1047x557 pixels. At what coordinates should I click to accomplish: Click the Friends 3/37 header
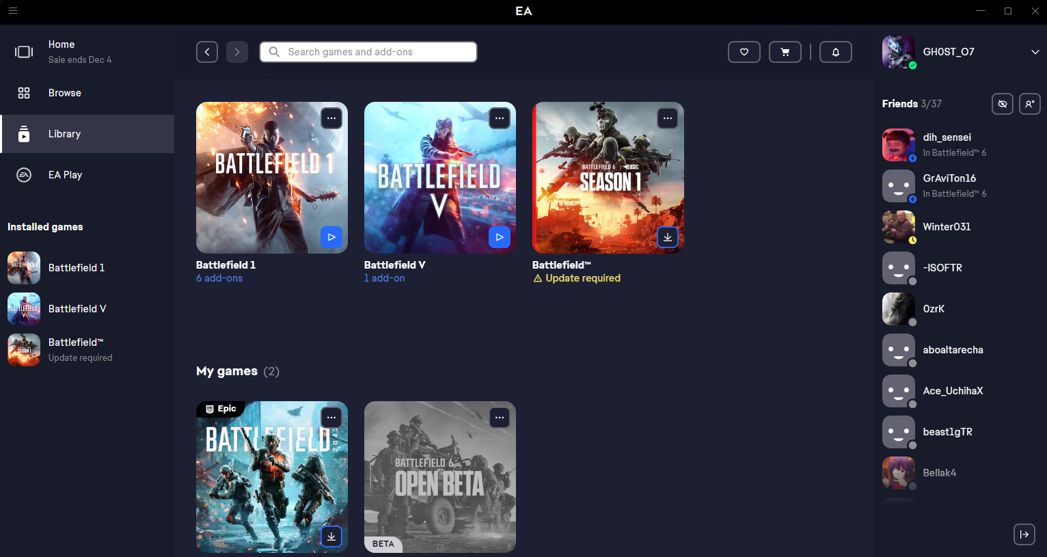912,104
